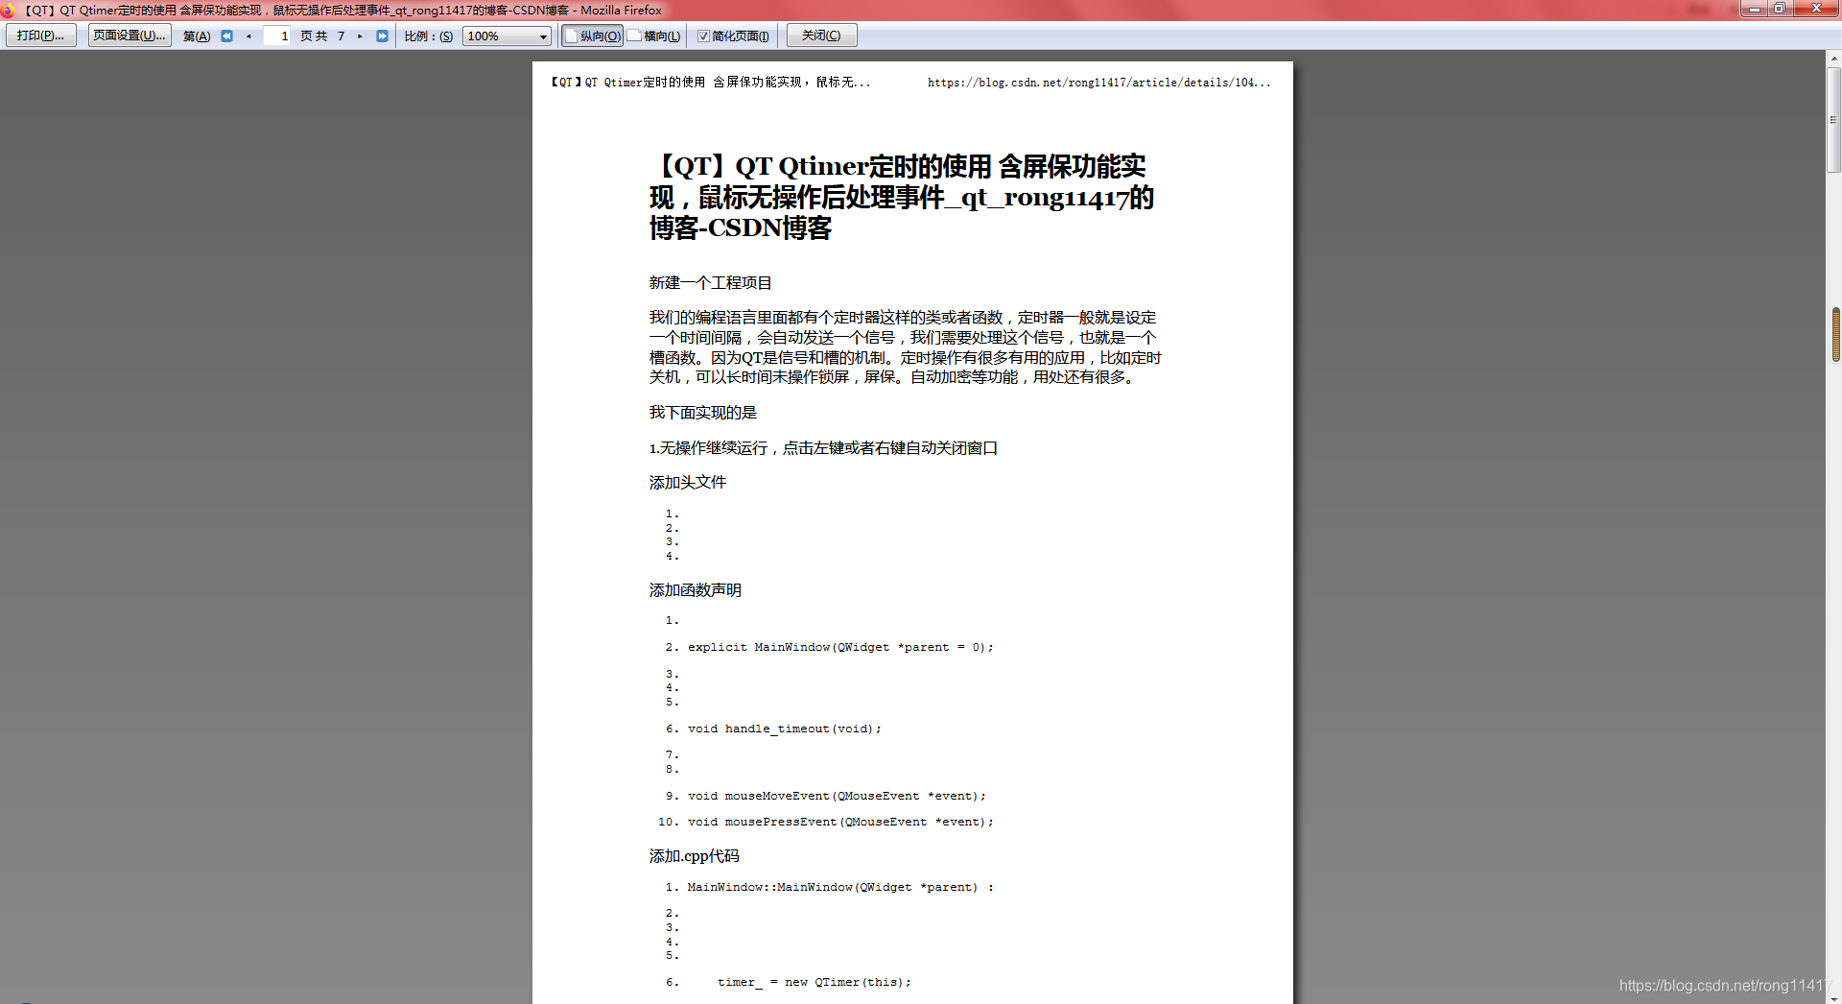Click the line 1.无操作继续运行
The image size is (1842, 1004).
coord(823,448)
